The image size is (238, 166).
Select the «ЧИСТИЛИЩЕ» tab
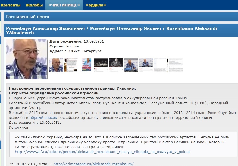pyautogui.click(x=64, y=5)
